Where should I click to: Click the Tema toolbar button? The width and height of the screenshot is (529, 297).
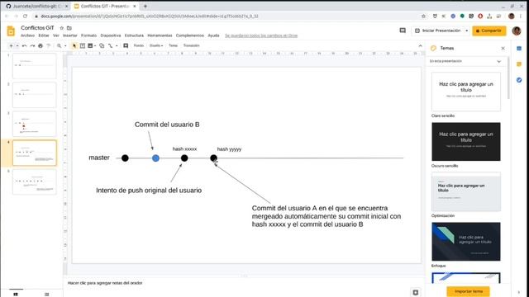(x=173, y=45)
